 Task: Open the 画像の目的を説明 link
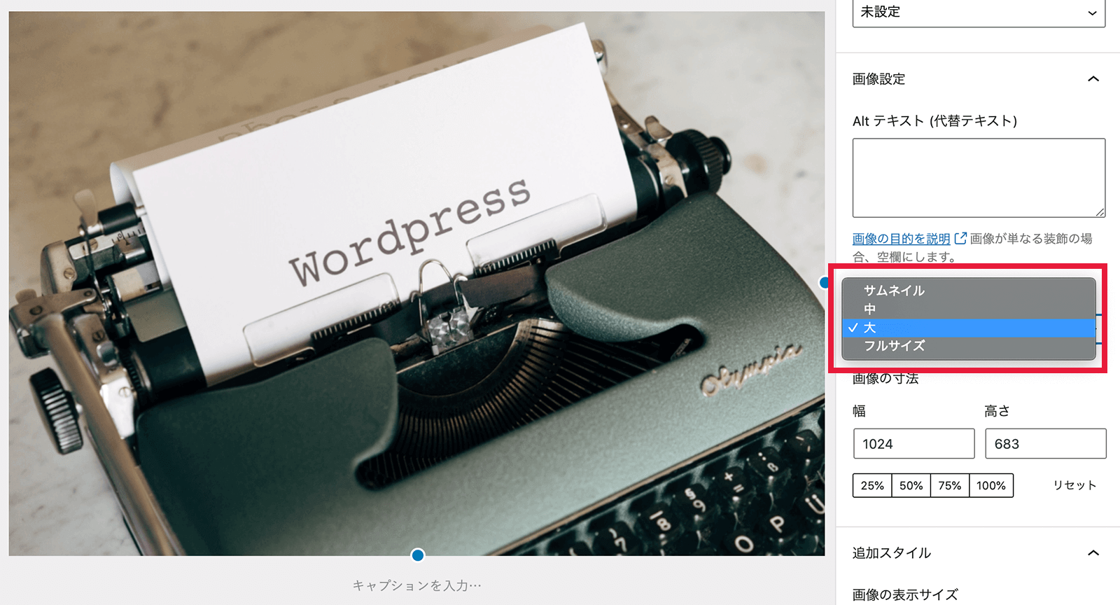point(901,239)
